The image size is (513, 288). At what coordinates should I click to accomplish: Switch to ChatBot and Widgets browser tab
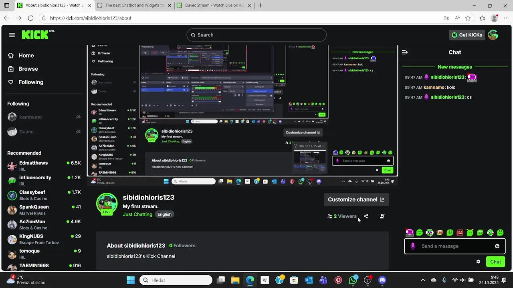pyautogui.click(x=135, y=6)
